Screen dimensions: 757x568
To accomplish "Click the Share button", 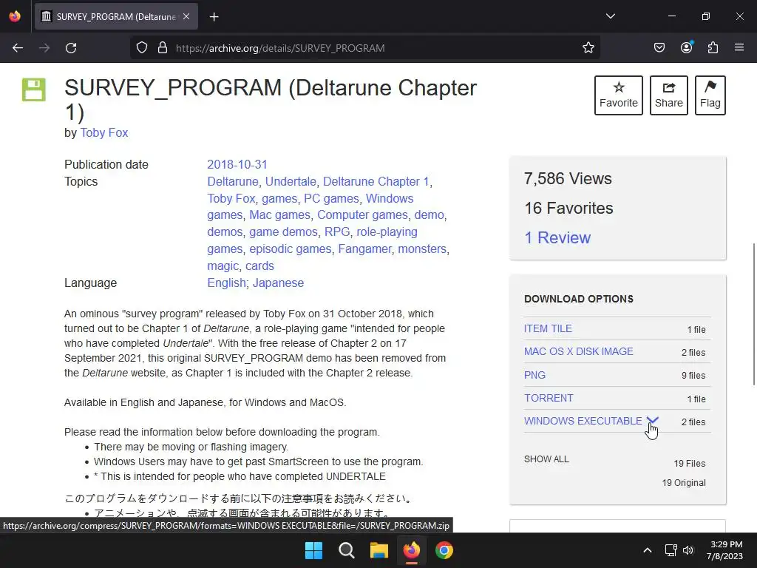I will [668, 95].
